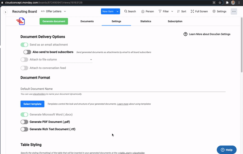Click the icon left of the bookmark star
Viewport: 243px width, 154px height.
(x=214, y=3)
